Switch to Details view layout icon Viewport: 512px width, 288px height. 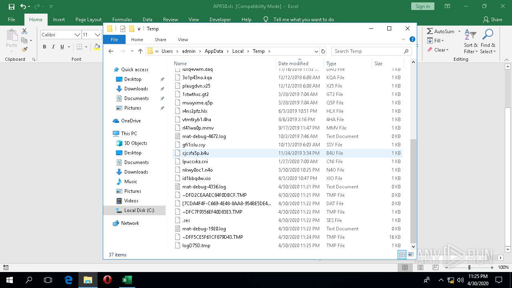coord(402,254)
